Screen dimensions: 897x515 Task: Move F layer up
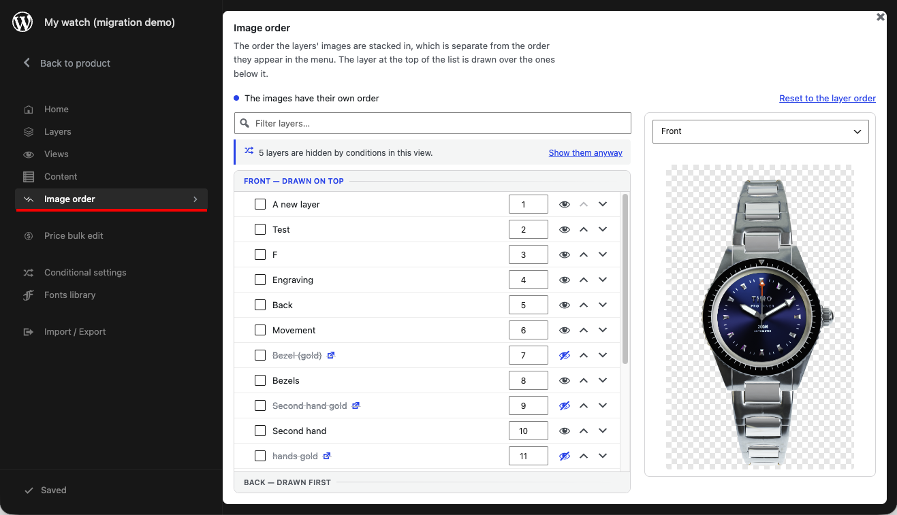point(584,254)
